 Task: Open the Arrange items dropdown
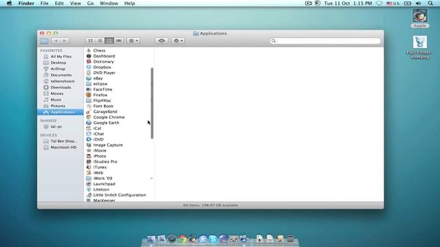(133, 41)
